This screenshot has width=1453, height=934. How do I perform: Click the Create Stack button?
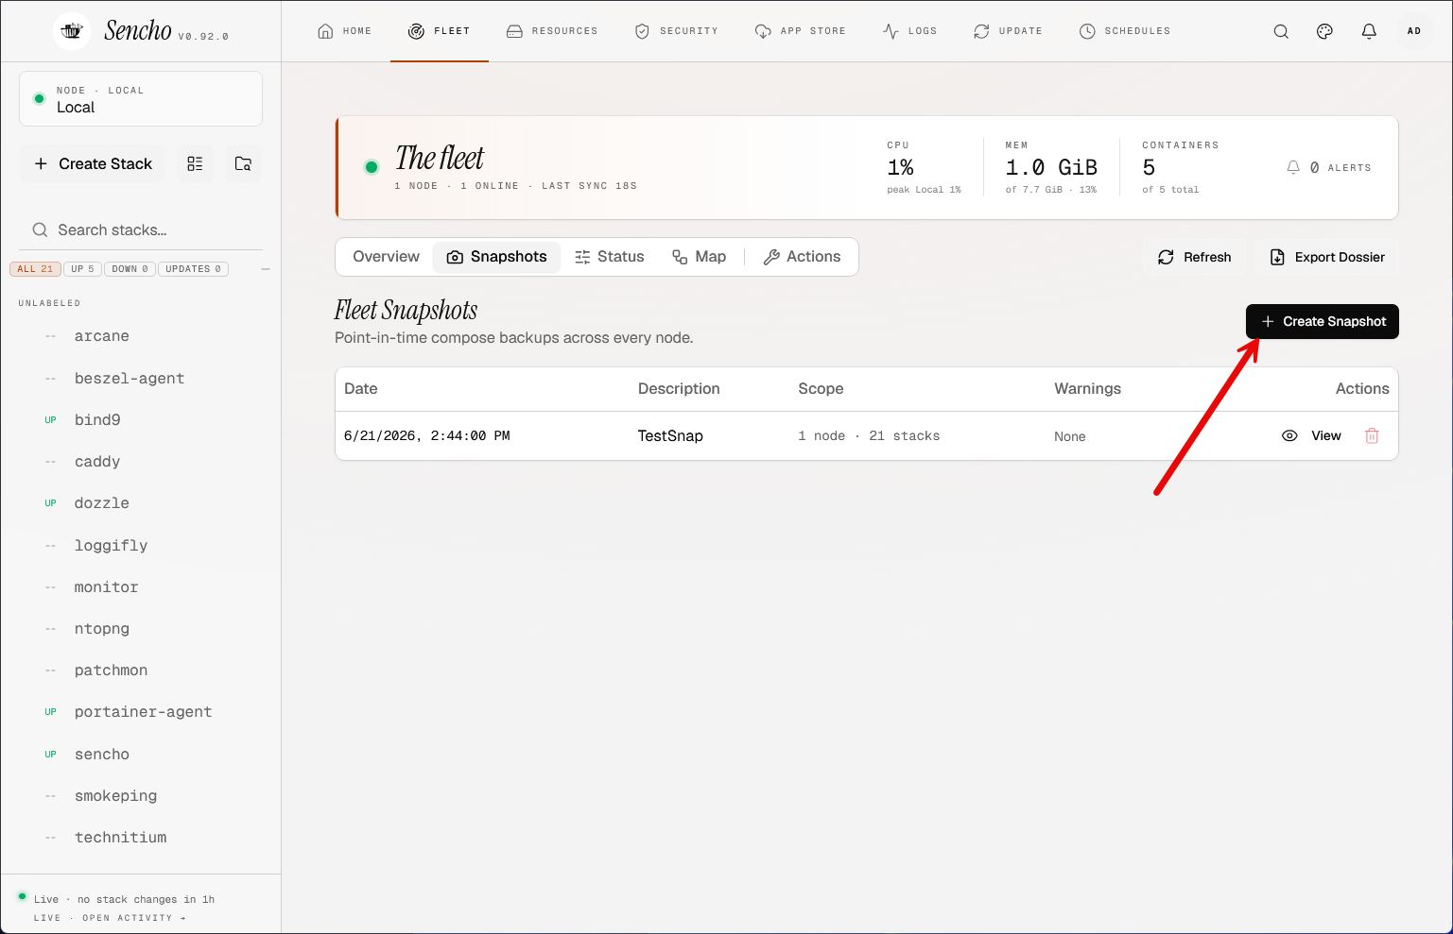coord(93,163)
